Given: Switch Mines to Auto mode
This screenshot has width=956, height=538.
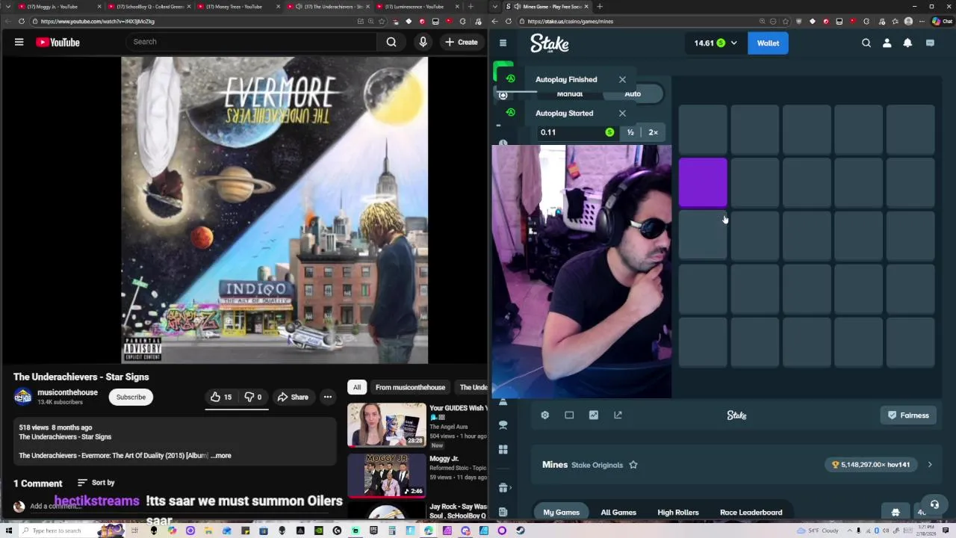Looking at the screenshot, I should pyautogui.click(x=633, y=93).
